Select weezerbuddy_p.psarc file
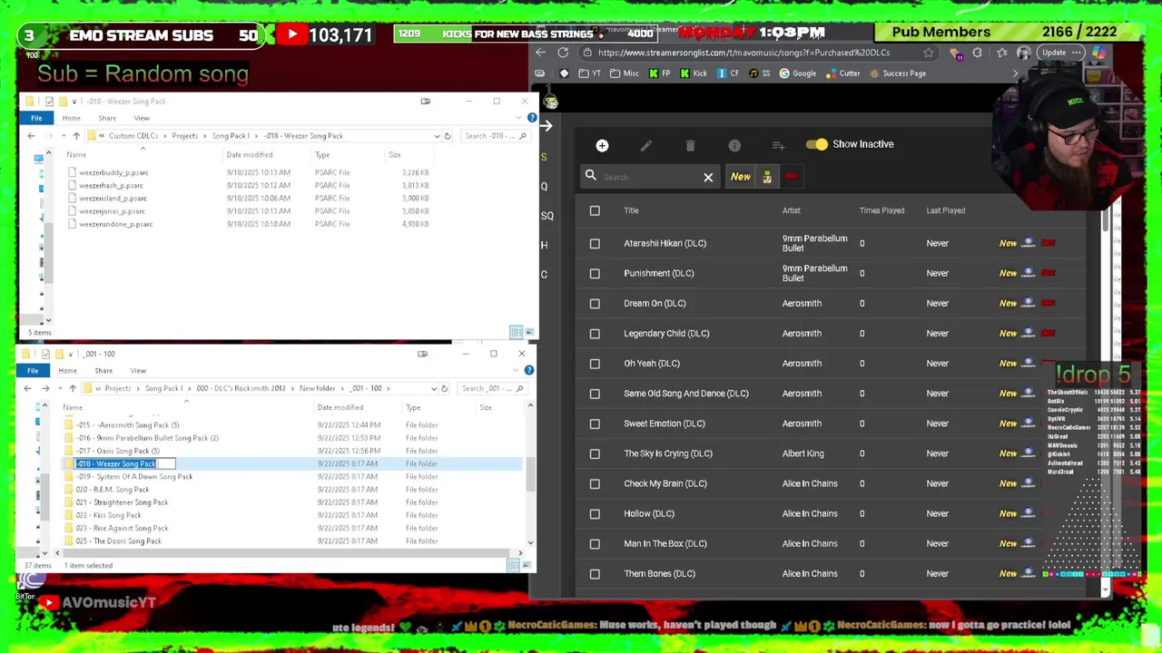The height and width of the screenshot is (653, 1162). (113, 172)
